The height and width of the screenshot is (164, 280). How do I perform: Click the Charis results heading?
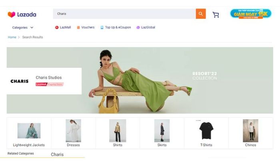57,154
